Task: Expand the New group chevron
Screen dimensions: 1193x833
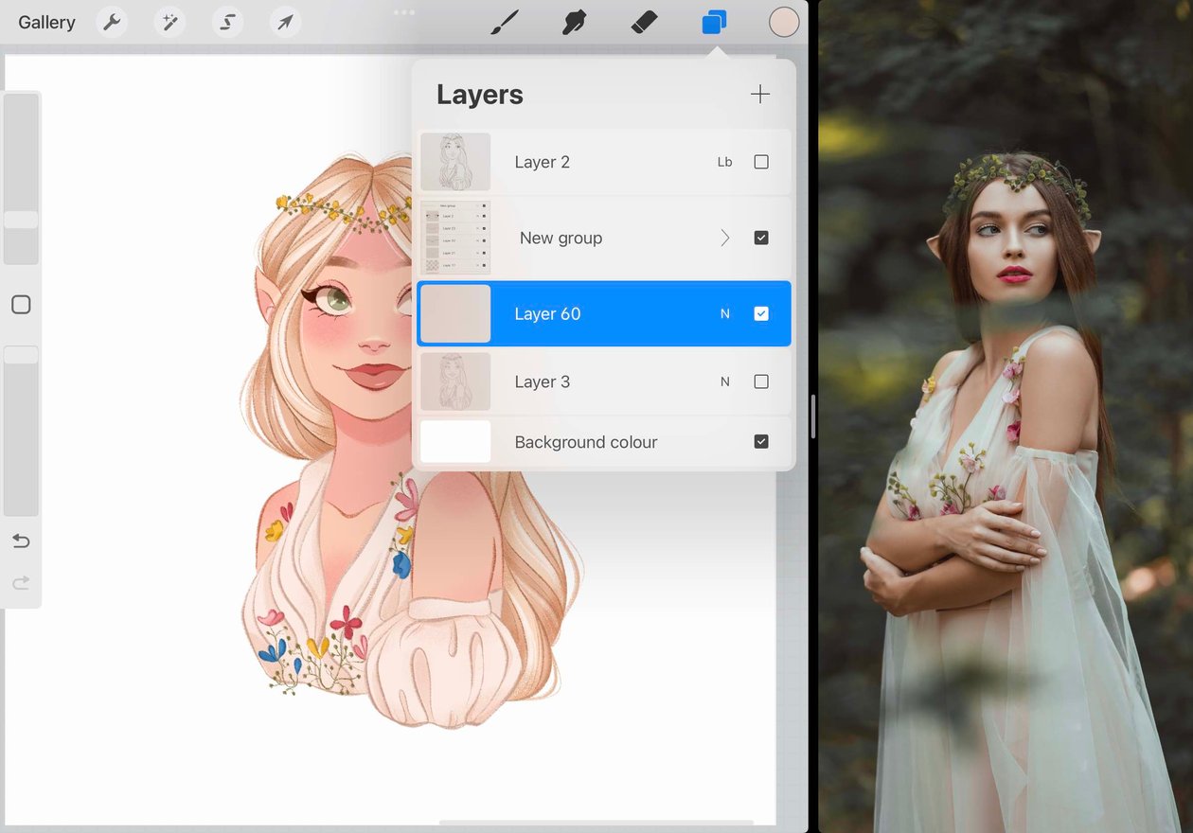Action: 725,238
